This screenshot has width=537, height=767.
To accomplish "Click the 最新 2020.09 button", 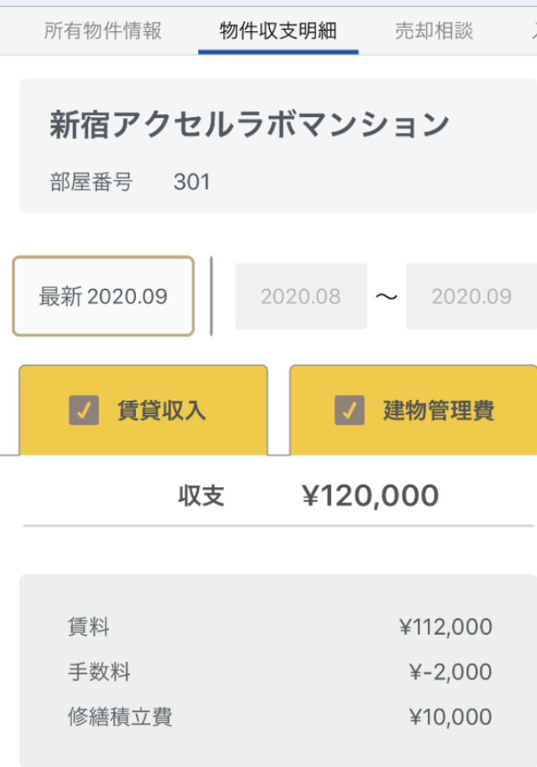I will (103, 296).
